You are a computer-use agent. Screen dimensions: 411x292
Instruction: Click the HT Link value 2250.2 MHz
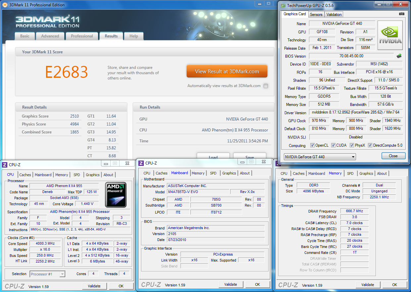click(x=45, y=261)
